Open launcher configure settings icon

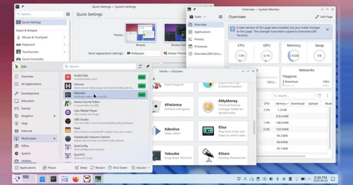click(x=140, y=67)
